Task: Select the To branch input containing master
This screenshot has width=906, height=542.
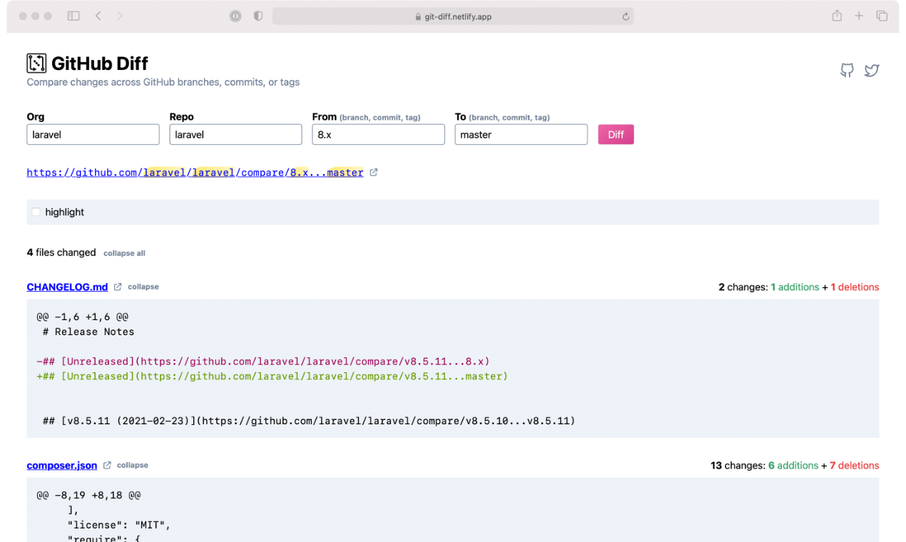Action: [521, 134]
